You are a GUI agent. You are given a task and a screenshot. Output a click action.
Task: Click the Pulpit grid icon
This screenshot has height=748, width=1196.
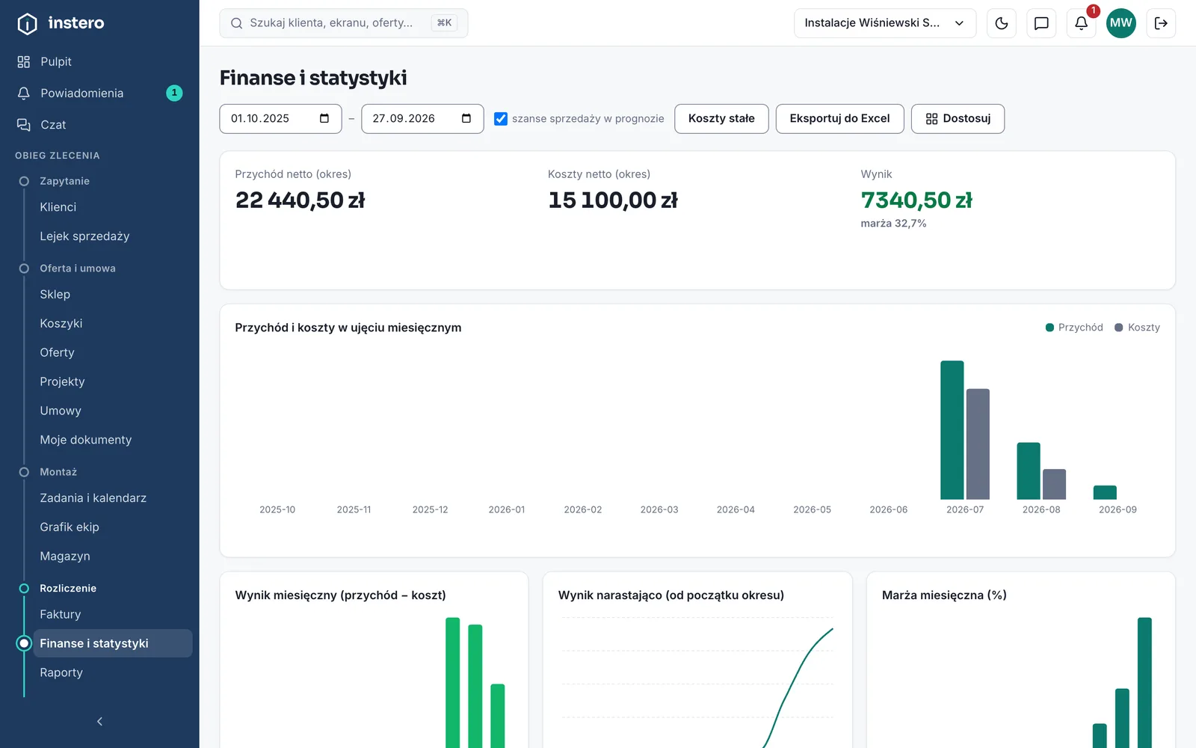(24, 61)
